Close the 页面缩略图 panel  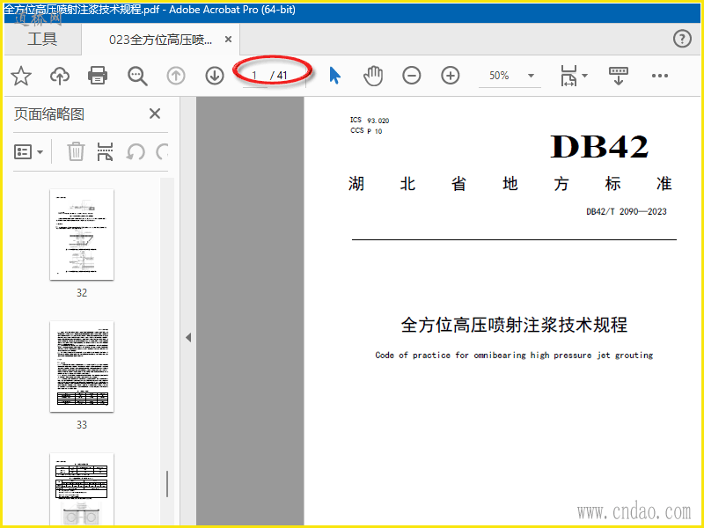[x=155, y=114]
